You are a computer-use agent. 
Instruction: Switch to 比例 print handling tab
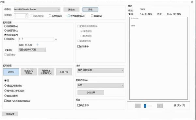(x=11, y=72)
